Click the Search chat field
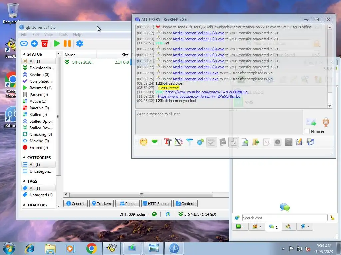The image size is (341, 255). click(x=285, y=218)
